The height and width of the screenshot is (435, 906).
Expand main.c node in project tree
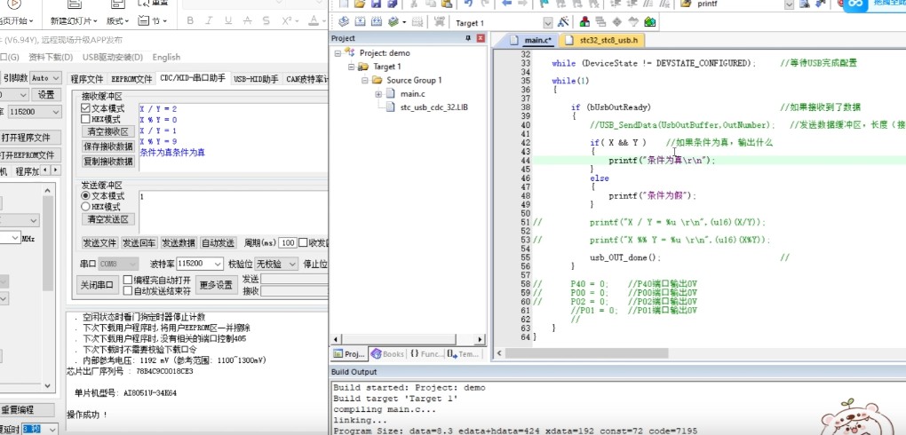click(378, 93)
